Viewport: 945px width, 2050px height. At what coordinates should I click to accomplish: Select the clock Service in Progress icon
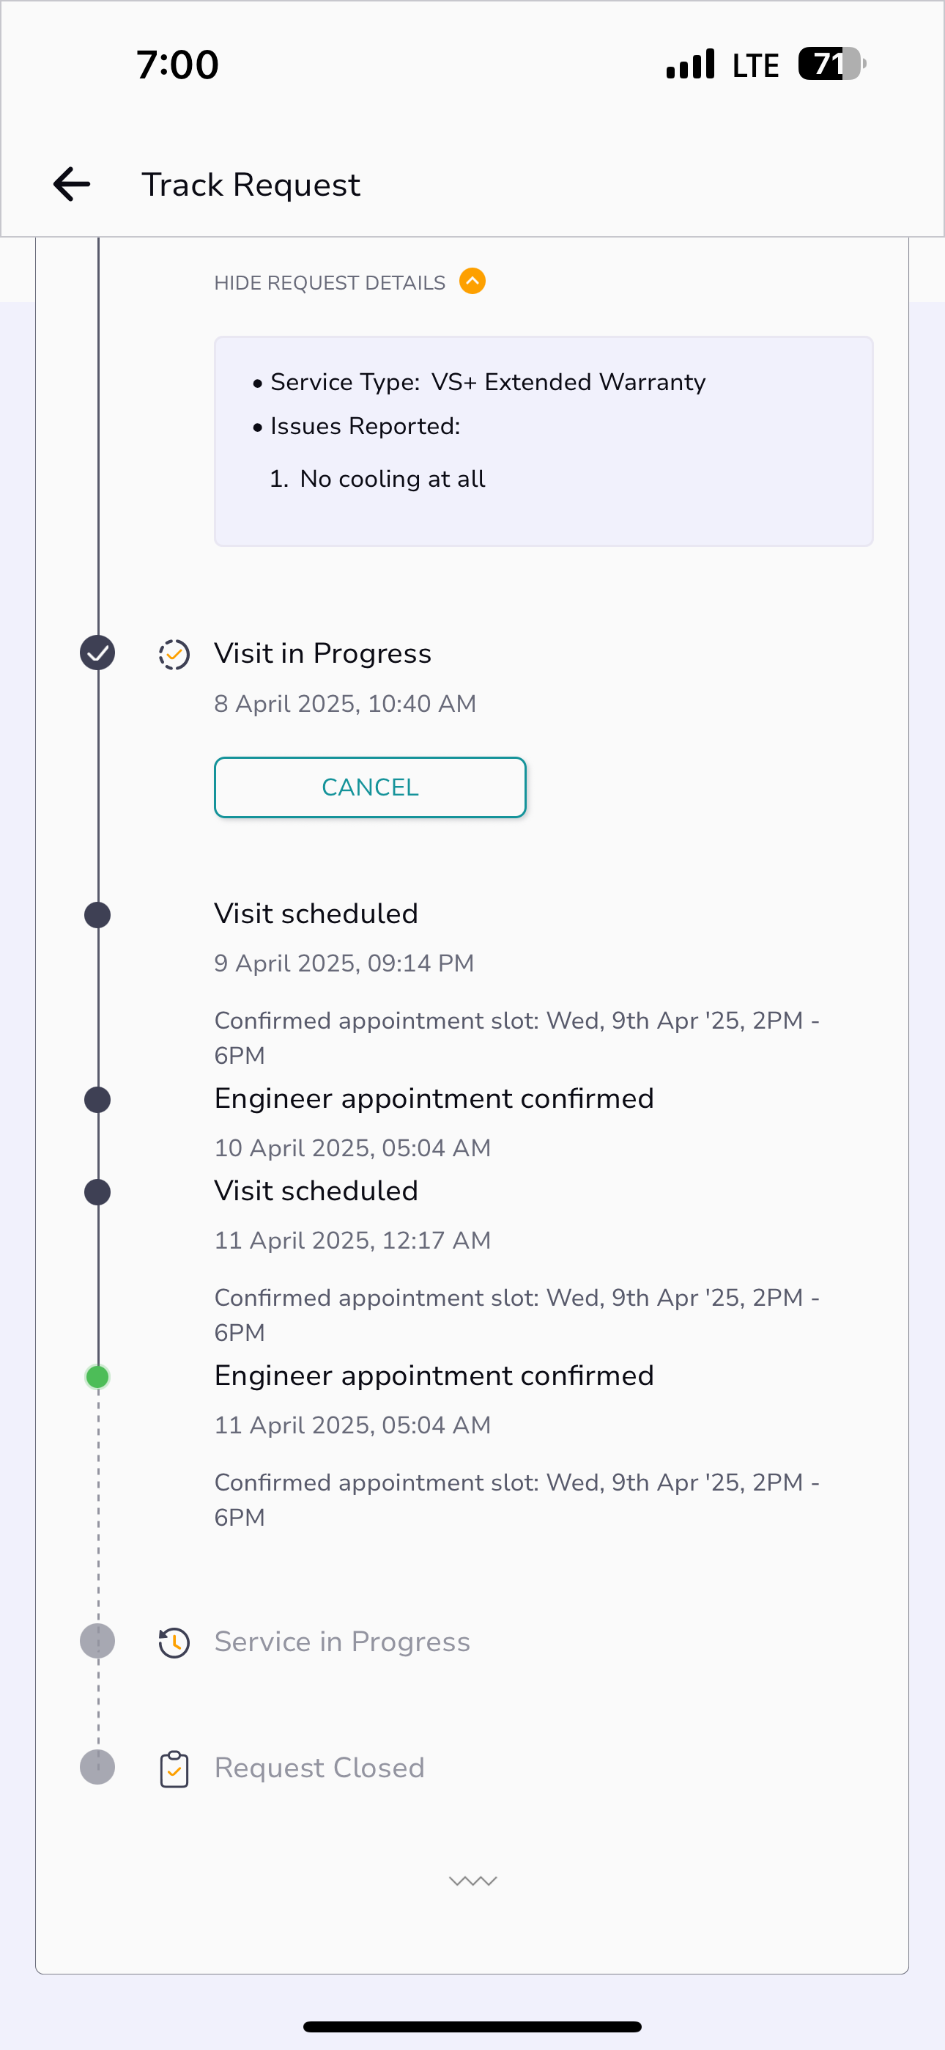click(x=174, y=1642)
